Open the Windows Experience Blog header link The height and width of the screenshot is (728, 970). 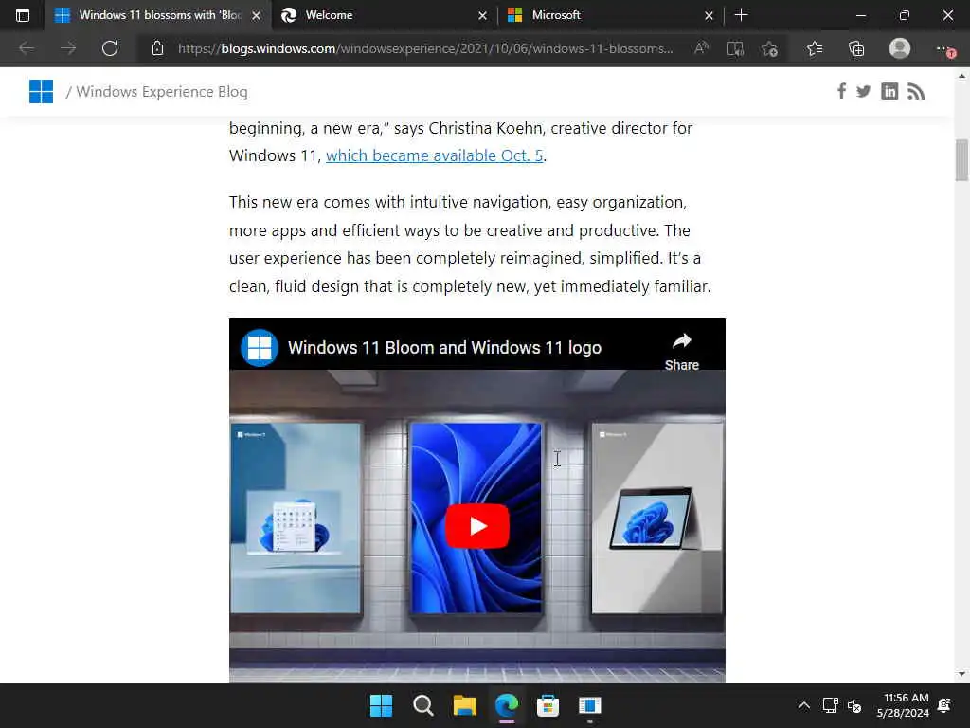point(161,92)
